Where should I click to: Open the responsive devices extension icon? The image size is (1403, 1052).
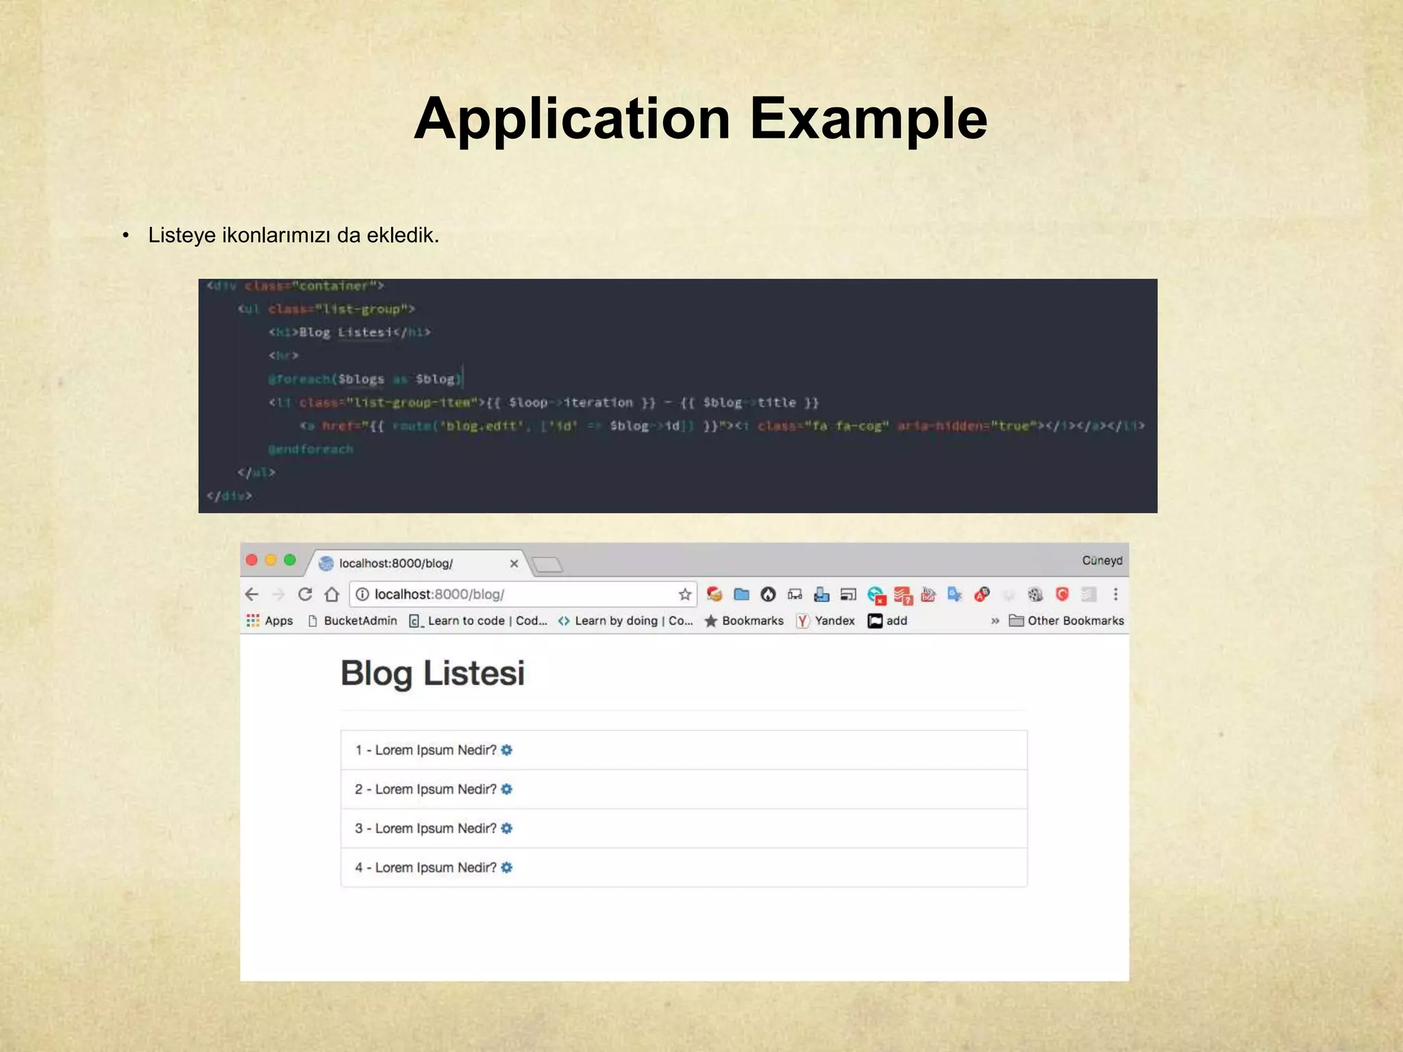[x=795, y=594]
